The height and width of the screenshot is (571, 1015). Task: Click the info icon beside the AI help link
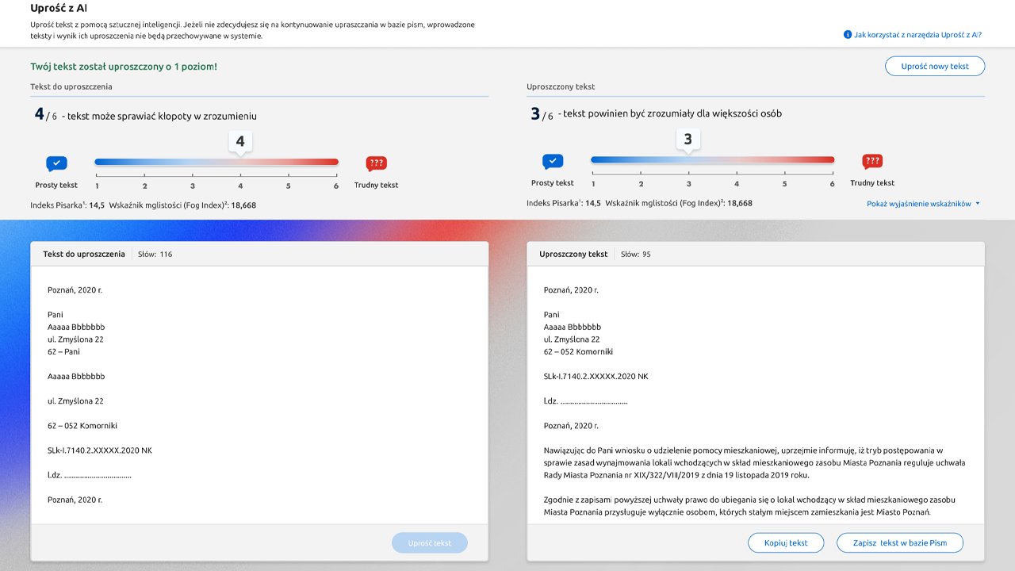point(848,35)
